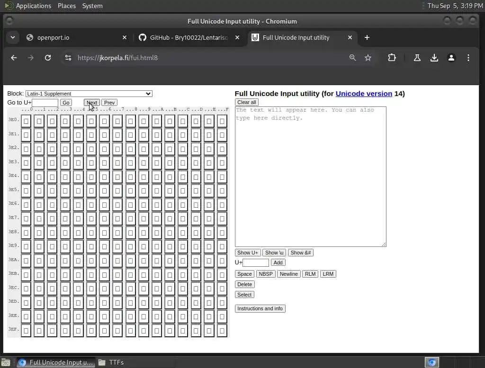The height and width of the screenshot is (368, 485).
Task: Select the last character cell in row 3EF
Action: tap(222, 331)
